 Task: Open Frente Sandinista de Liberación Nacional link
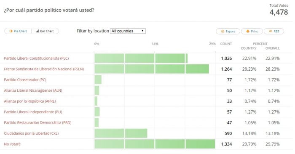pos(44,69)
